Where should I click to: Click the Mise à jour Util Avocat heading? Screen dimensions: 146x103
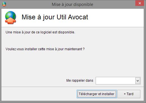pyautogui.click(x=55, y=17)
